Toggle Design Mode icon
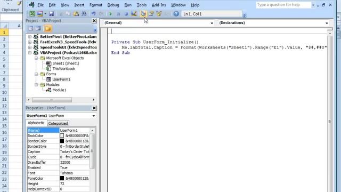 click(x=134, y=14)
